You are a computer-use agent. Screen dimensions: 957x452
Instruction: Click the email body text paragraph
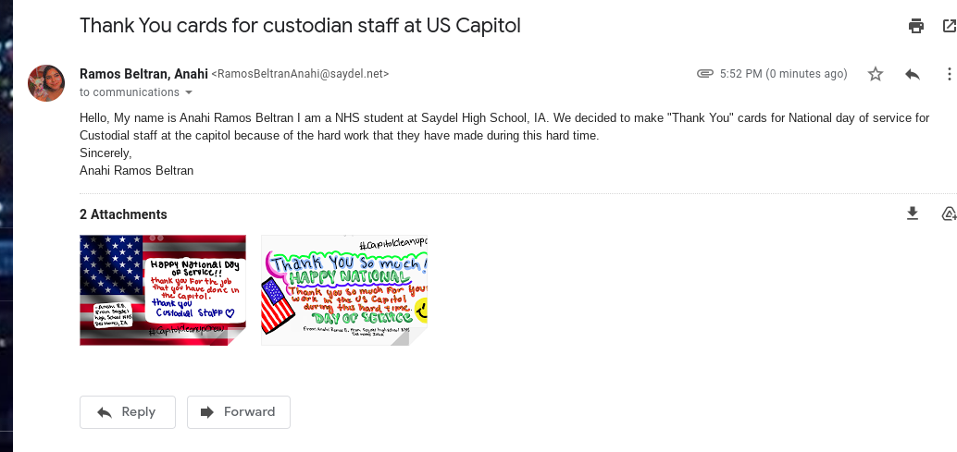(x=504, y=127)
